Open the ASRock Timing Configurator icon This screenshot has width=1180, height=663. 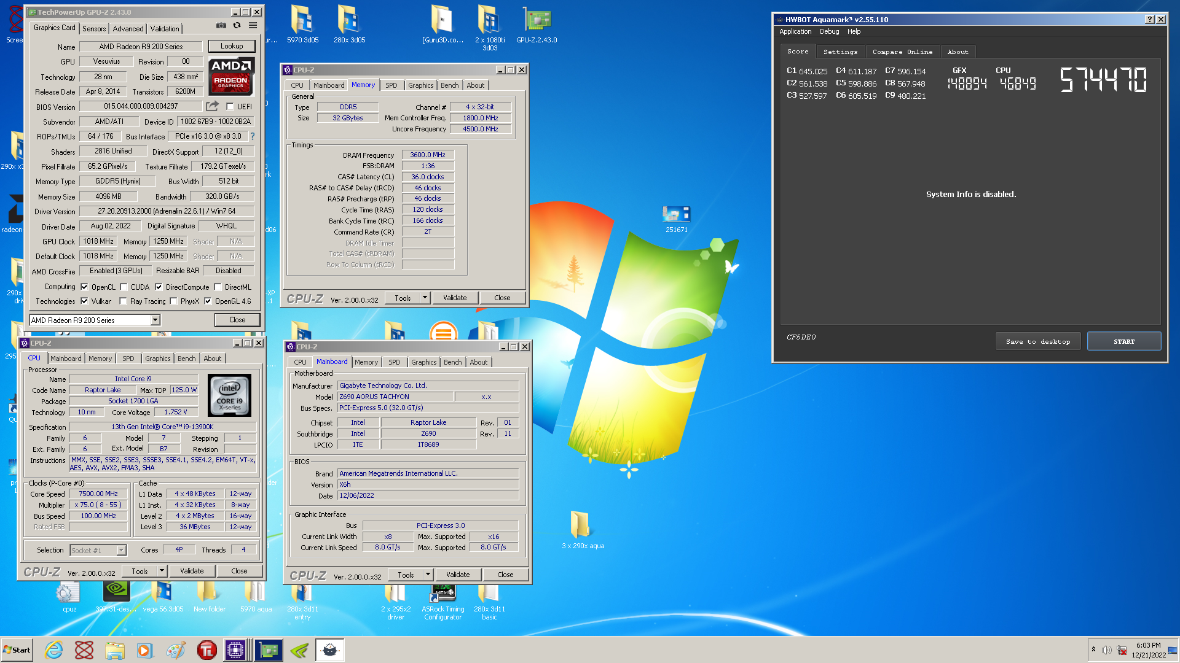click(x=442, y=602)
